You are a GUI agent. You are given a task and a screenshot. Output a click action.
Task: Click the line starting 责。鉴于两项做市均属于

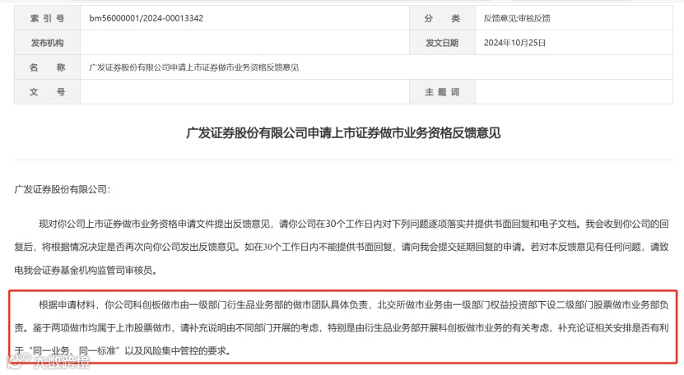[x=342, y=327]
